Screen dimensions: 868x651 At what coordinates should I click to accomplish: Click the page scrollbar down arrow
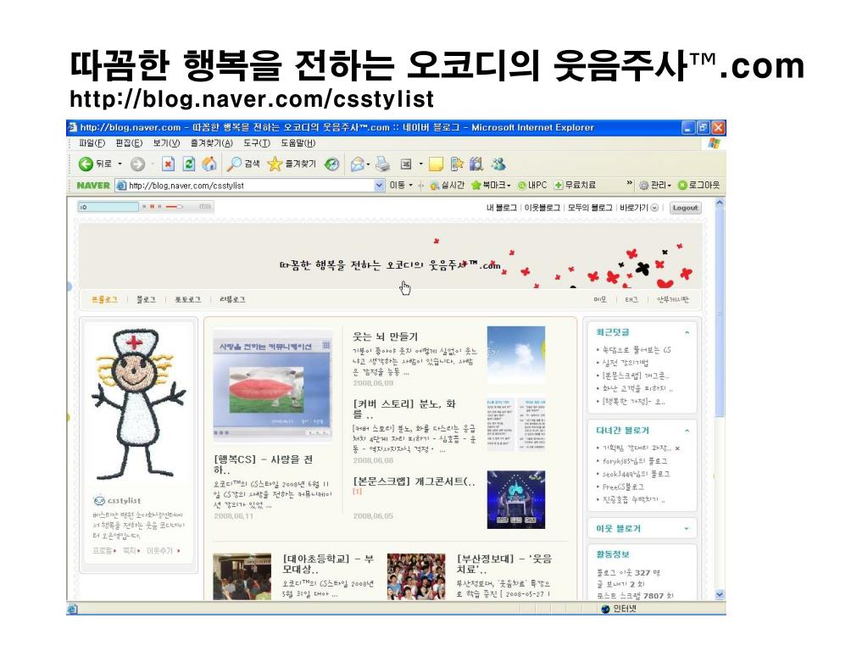[720, 594]
